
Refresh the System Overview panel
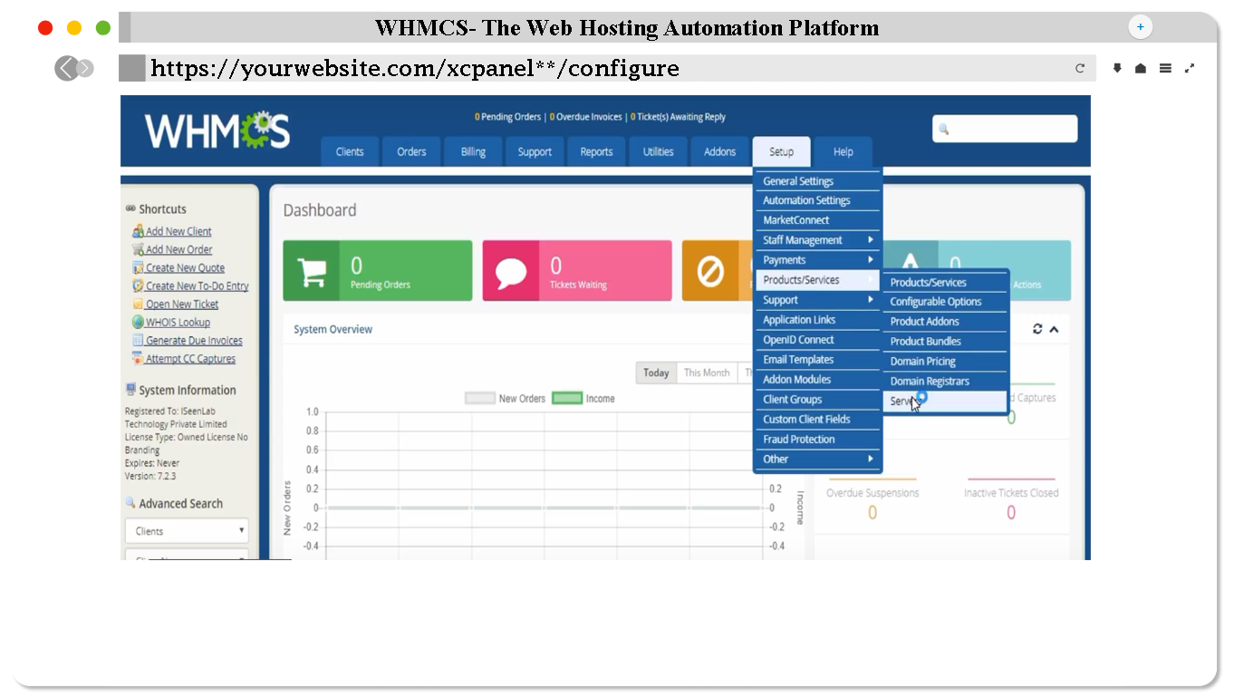point(1037,329)
